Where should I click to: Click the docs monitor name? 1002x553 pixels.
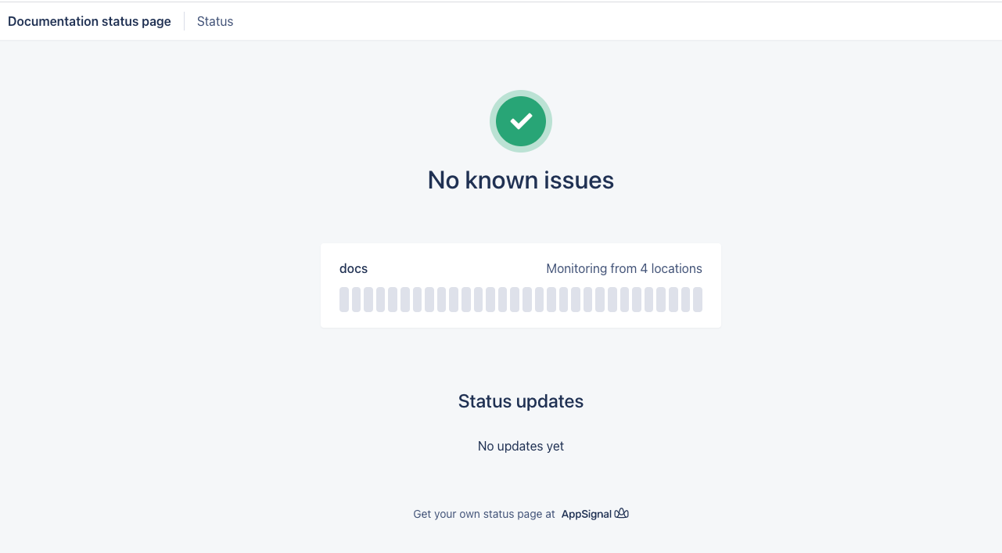click(x=354, y=268)
